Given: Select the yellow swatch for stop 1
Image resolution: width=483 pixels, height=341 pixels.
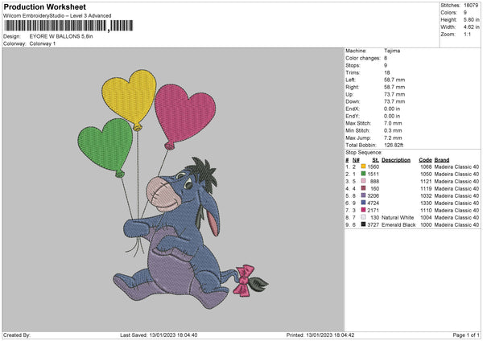Looking at the screenshot, I should (363, 166).
